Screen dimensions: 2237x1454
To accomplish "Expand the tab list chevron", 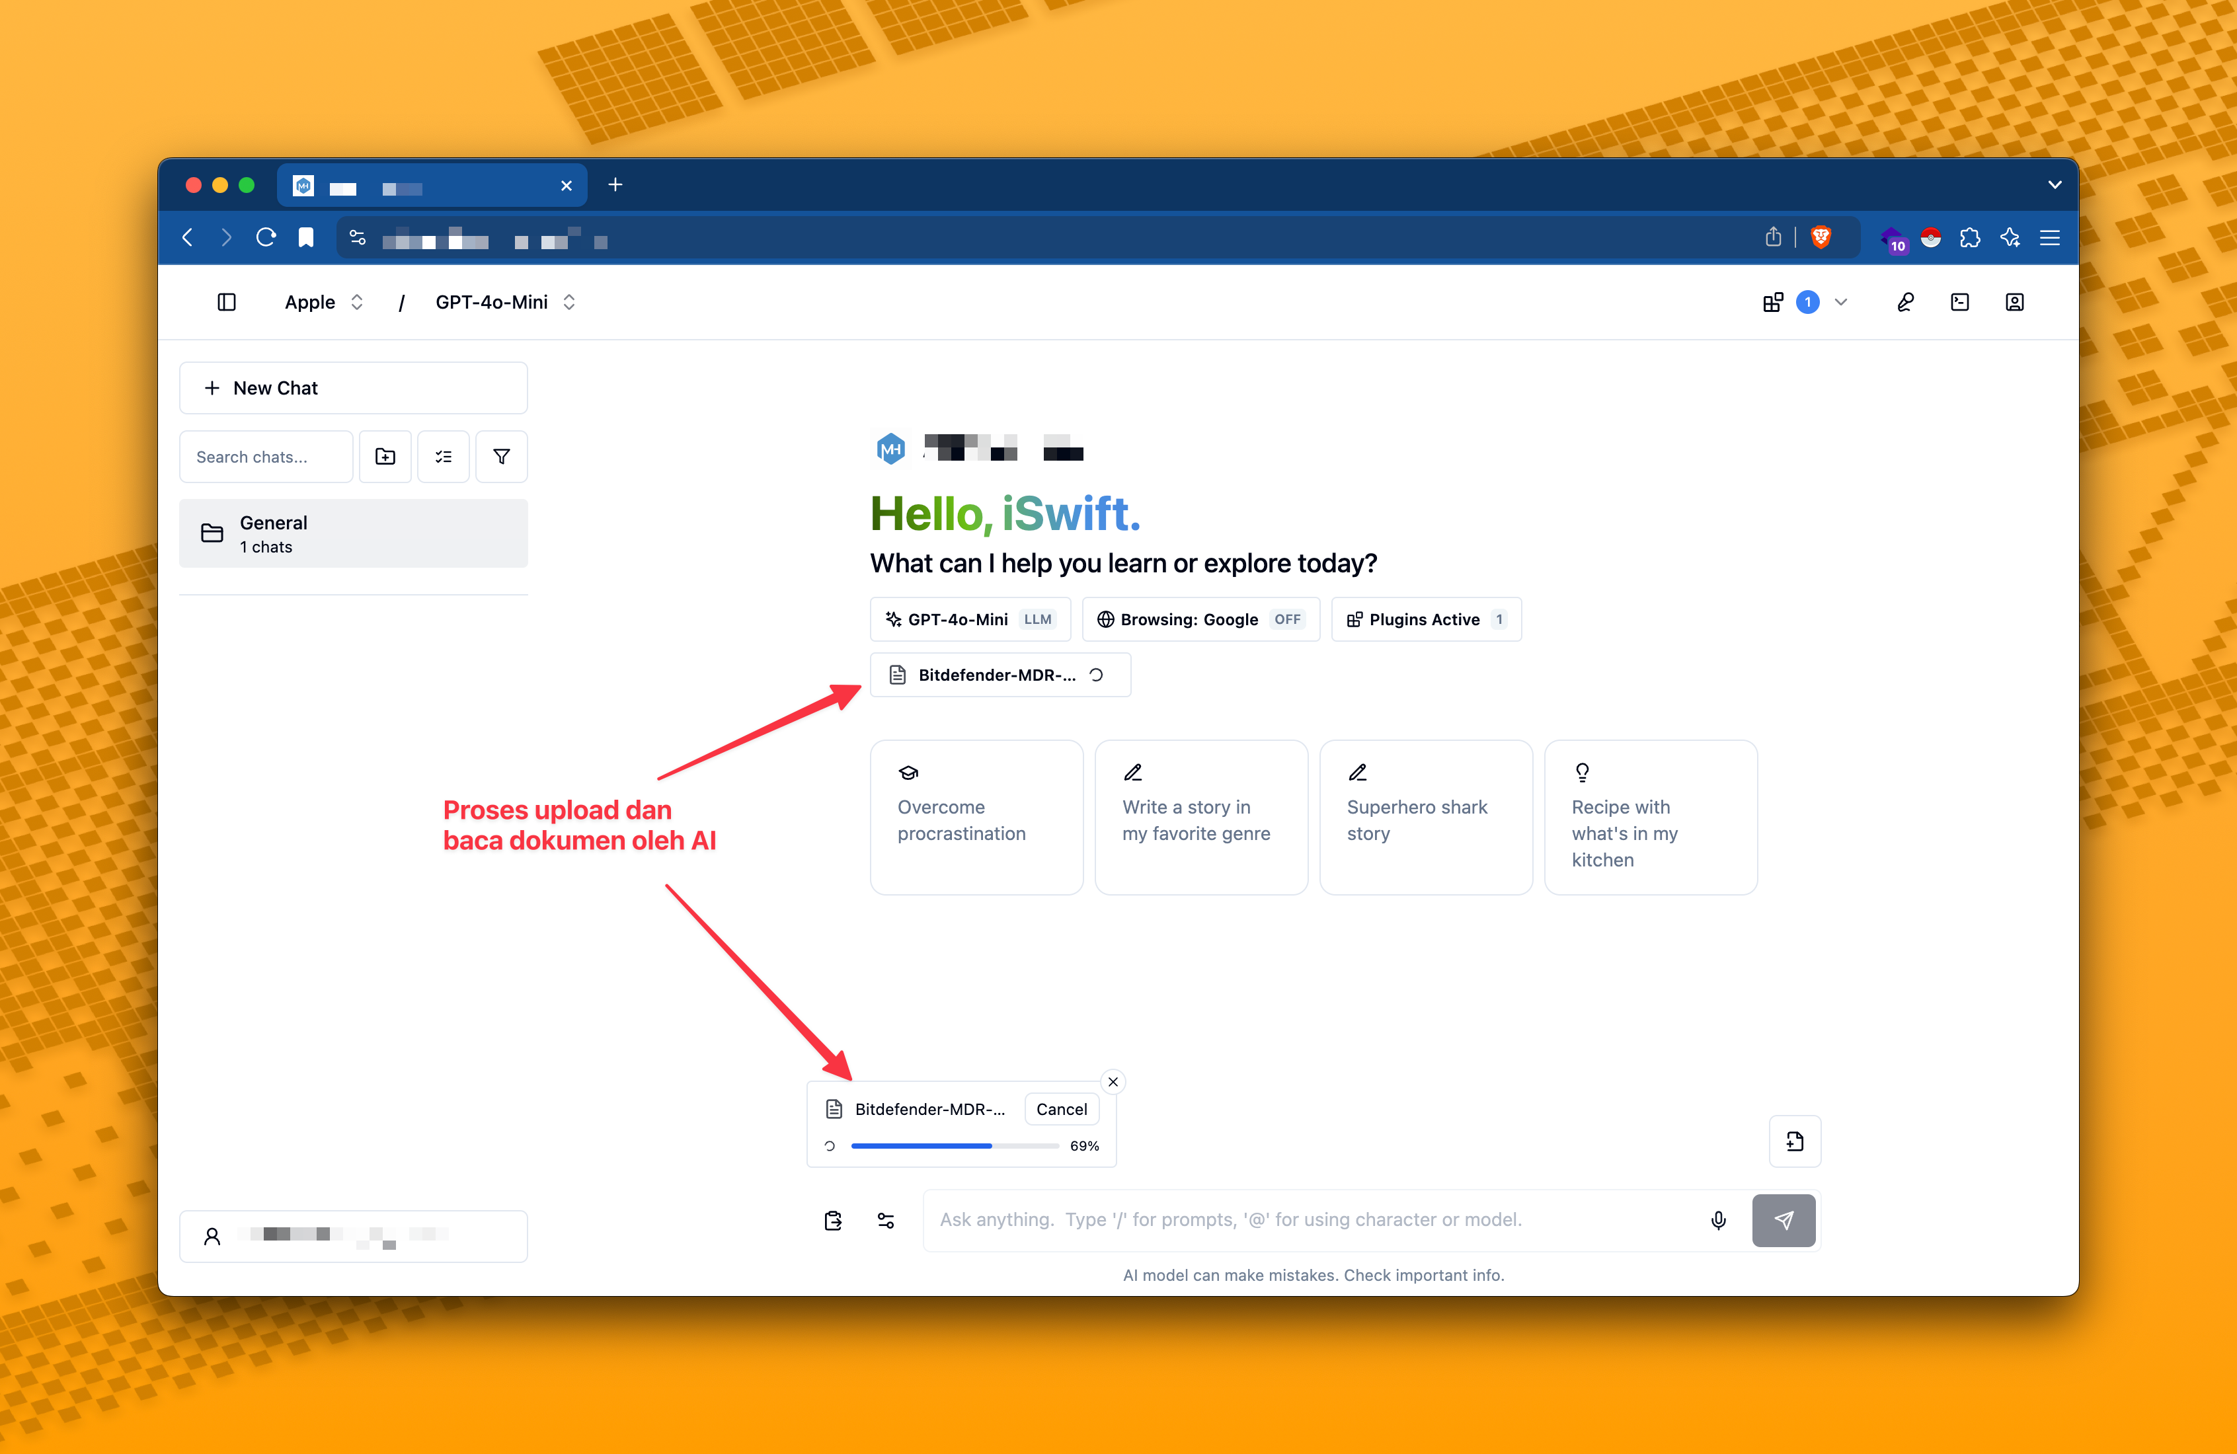I will point(2055,184).
